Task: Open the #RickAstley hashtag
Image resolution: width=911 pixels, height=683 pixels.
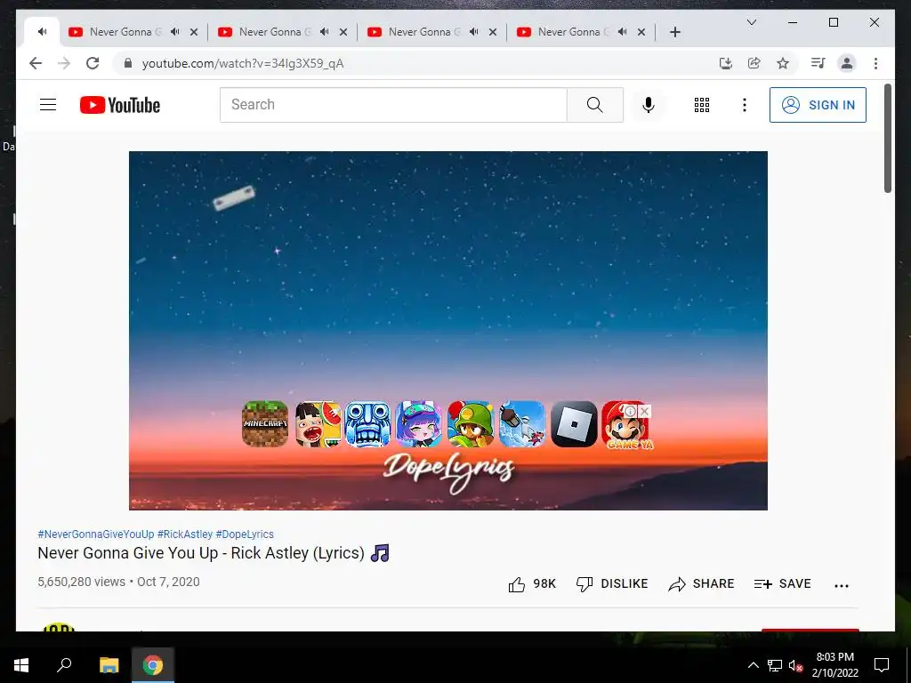Action: tap(185, 534)
